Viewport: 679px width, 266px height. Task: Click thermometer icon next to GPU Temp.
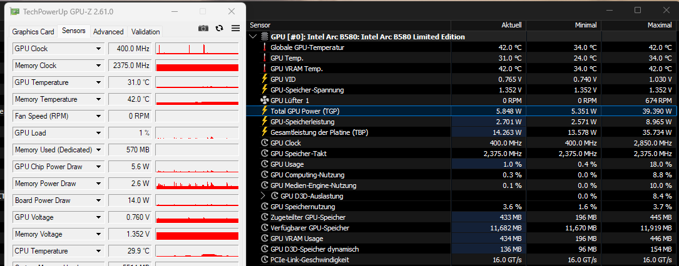(265, 58)
